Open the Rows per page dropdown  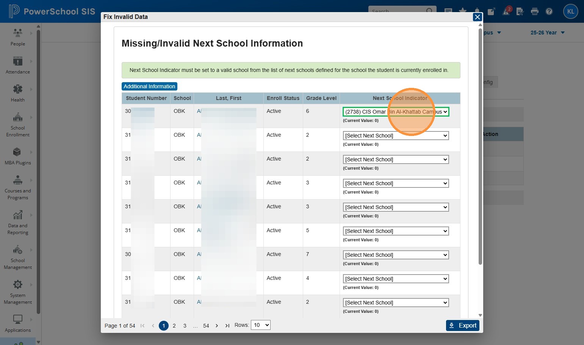(261, 325)
